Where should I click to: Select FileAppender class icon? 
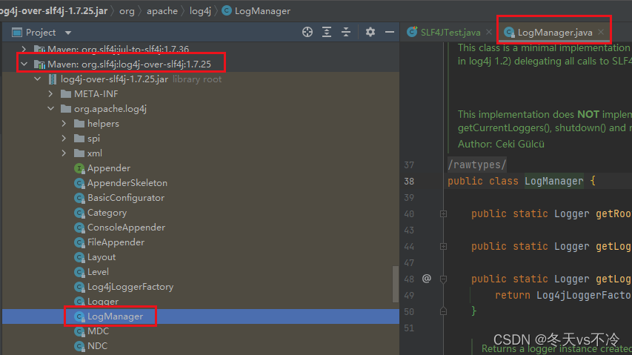[x=79, y=242]
